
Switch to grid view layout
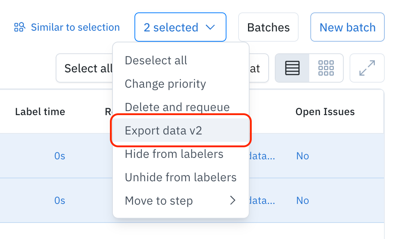(326, 68)
